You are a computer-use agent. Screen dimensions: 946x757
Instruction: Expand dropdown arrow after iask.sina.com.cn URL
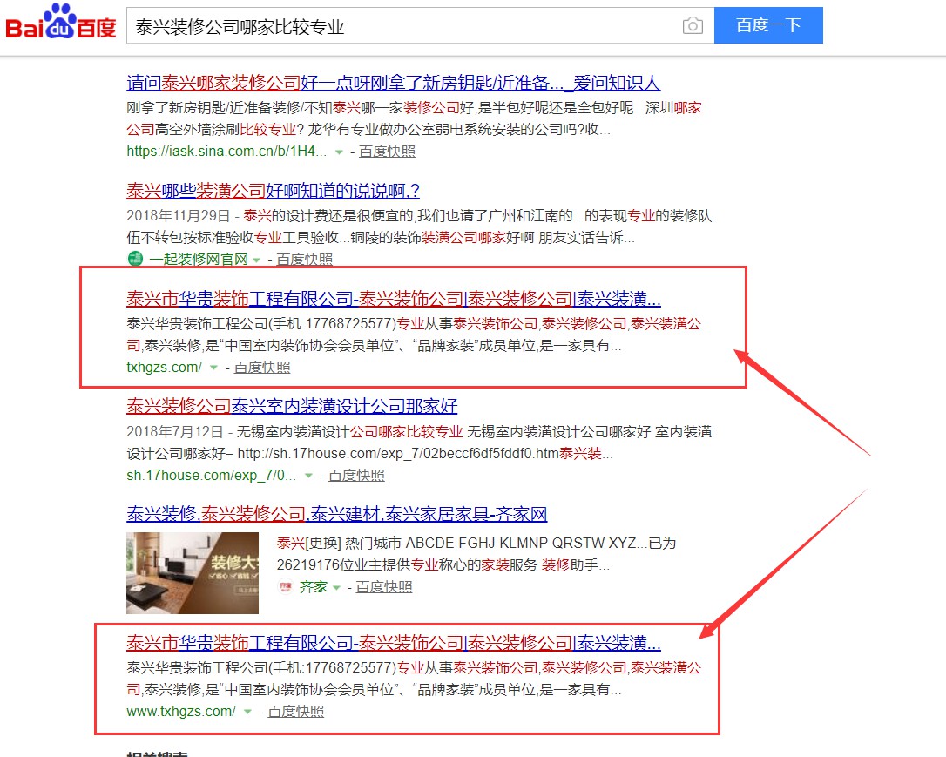coord(339,152)
